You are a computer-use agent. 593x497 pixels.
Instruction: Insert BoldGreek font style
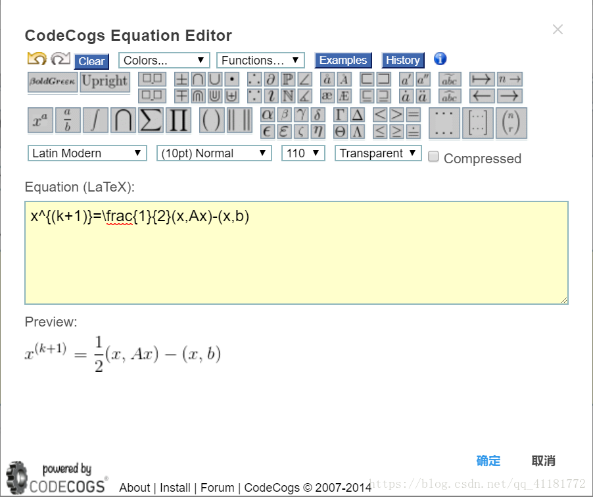(53, 82)
